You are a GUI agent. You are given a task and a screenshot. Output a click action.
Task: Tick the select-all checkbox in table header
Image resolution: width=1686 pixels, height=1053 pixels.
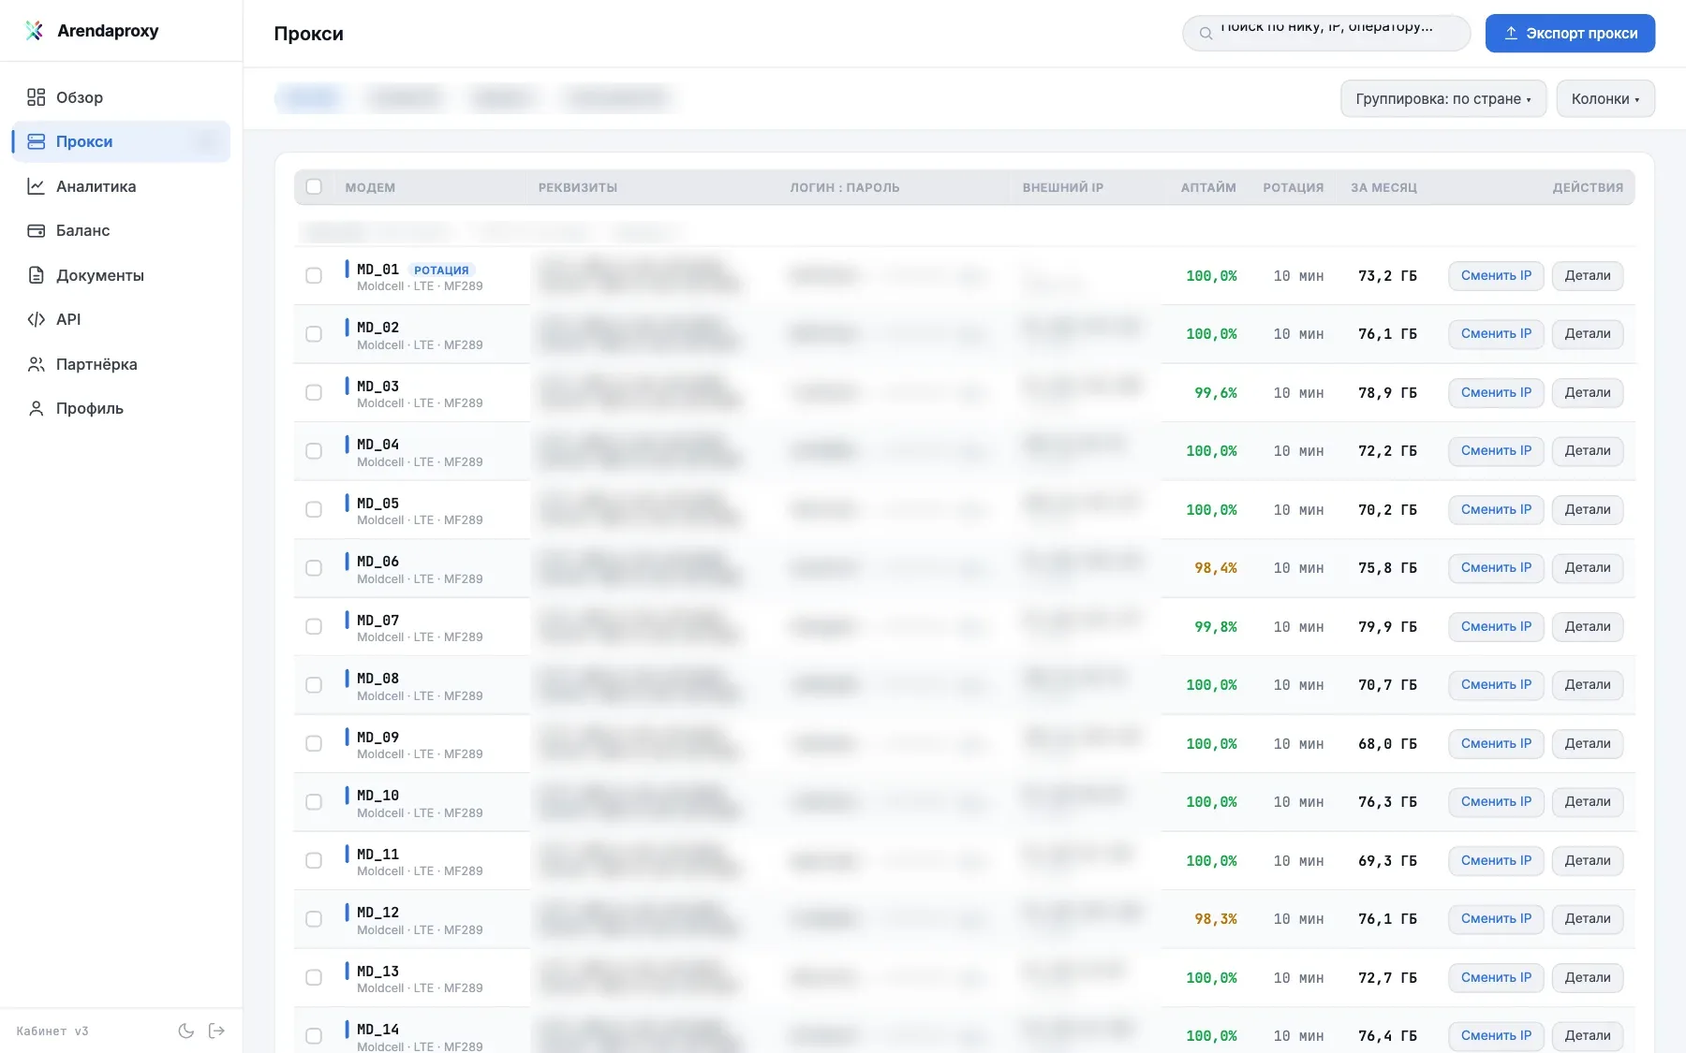[x=314, y=187]
